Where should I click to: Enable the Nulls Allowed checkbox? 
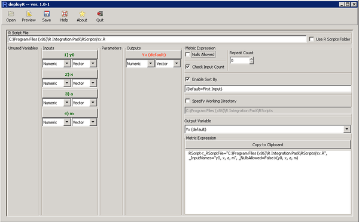(x=187, y=54)
